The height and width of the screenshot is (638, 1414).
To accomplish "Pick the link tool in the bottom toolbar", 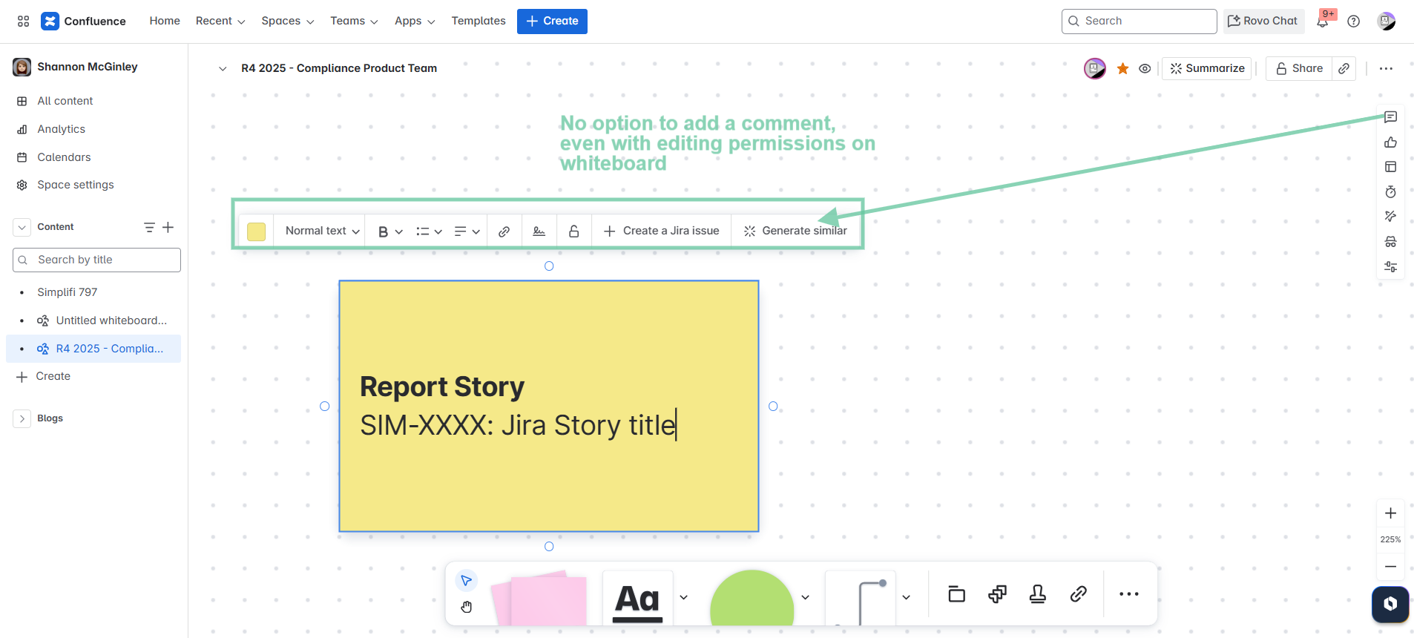I will pyautogui.click(x=1079, y=594).
